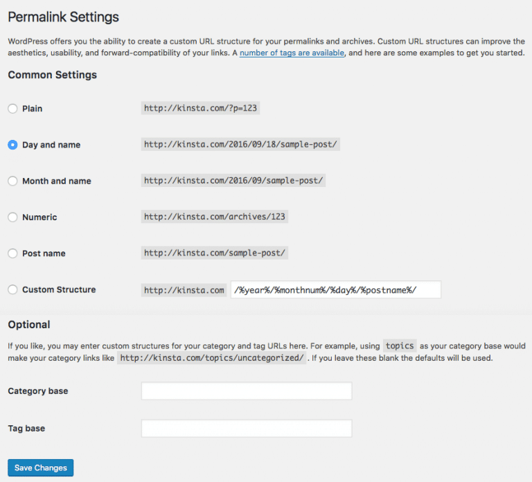Click the topics/uncategorized example URL code
The width and height of the screenshot is (532, 482).
212,358
